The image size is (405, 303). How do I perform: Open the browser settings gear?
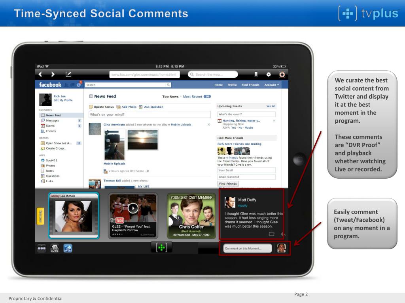(x=269, y=75)
